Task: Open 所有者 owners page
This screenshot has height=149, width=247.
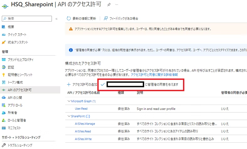Action: pyautogui.click(x=13, y=113)
